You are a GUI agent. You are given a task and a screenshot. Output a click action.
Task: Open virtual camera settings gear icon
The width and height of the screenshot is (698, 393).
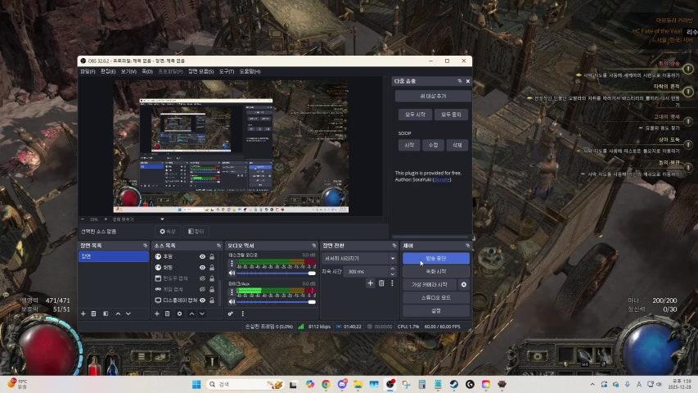pos(464,284)
